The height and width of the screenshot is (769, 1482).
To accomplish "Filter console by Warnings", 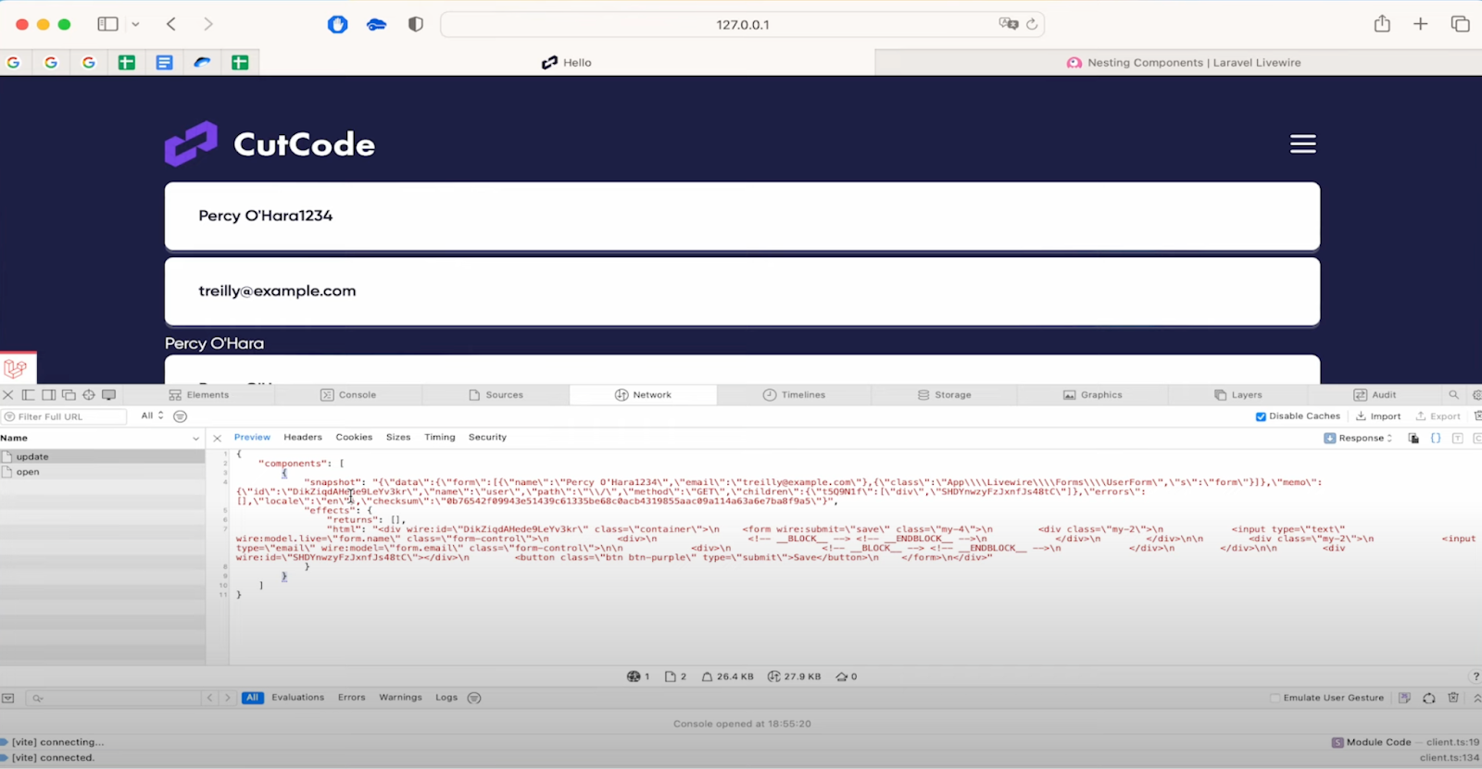I will (400, 698).
